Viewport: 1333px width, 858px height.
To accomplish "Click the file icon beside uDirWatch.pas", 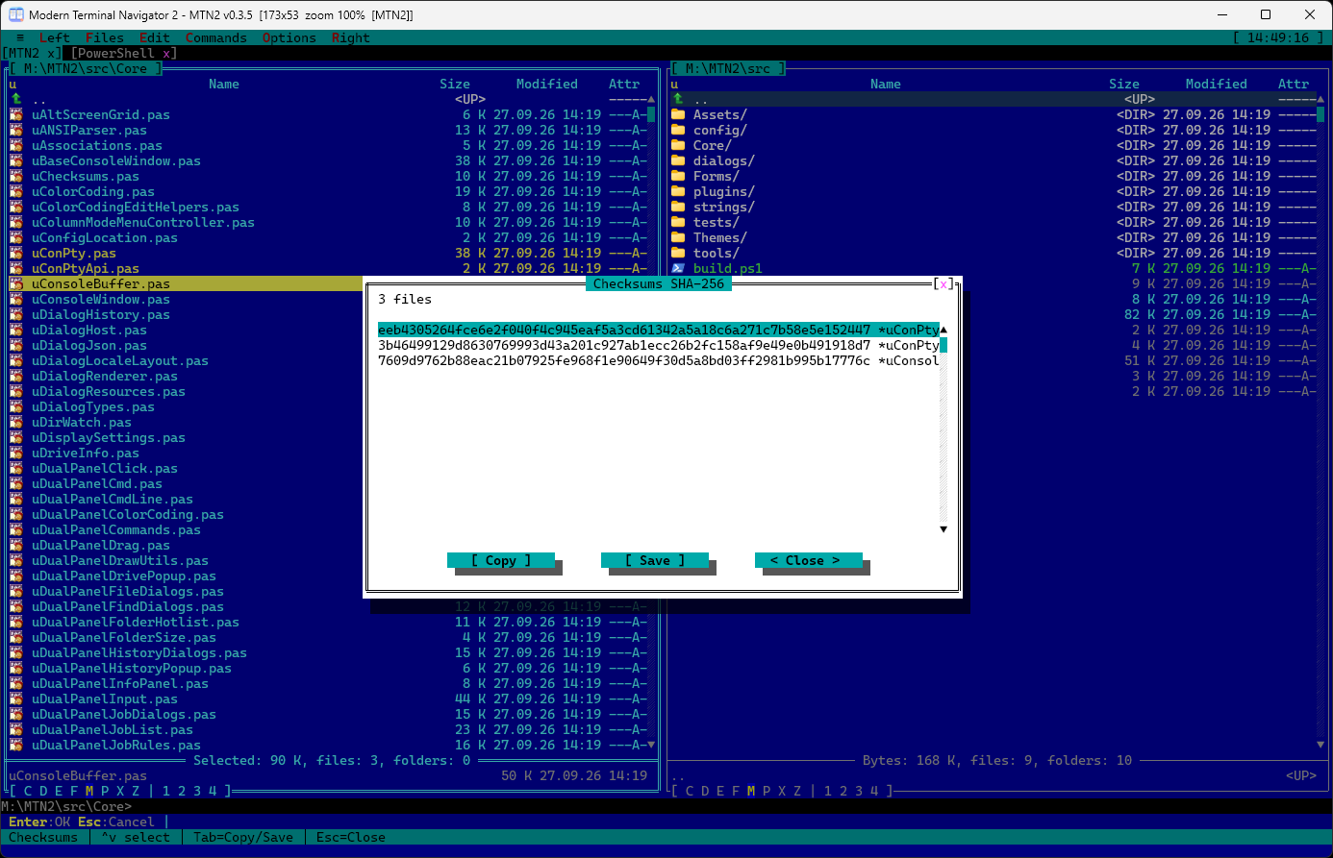I will point(15,422).
